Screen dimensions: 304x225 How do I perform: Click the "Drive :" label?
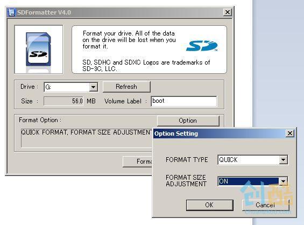click(x=29, y=87)
